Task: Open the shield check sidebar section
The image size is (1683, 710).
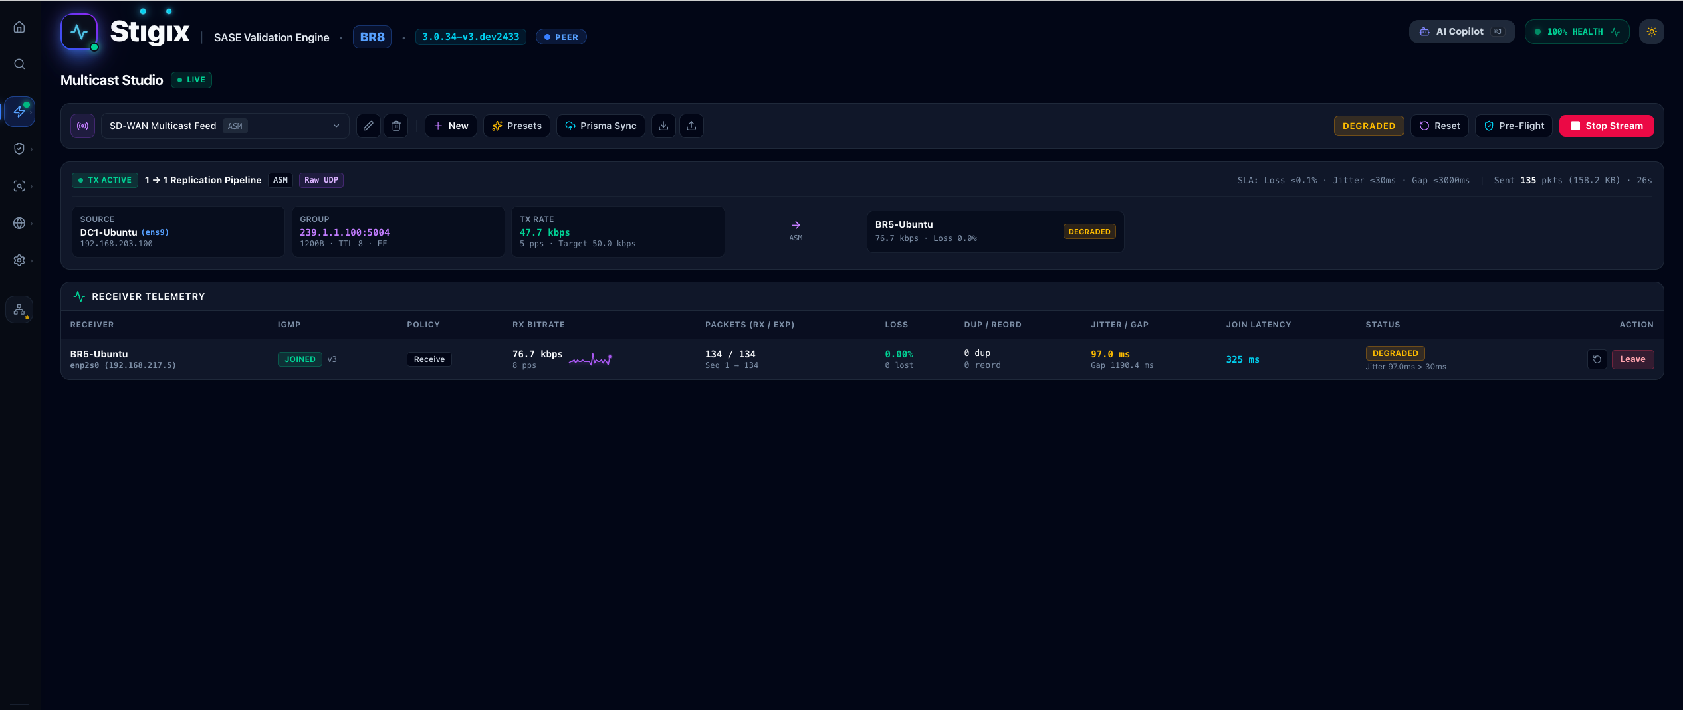Action: [x=19, y=149]
